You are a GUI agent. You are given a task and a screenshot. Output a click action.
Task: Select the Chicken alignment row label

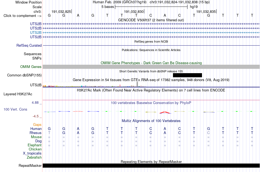[35, 149]
